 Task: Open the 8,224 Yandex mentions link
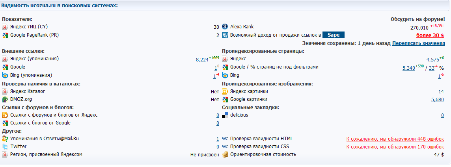point(202,59)
